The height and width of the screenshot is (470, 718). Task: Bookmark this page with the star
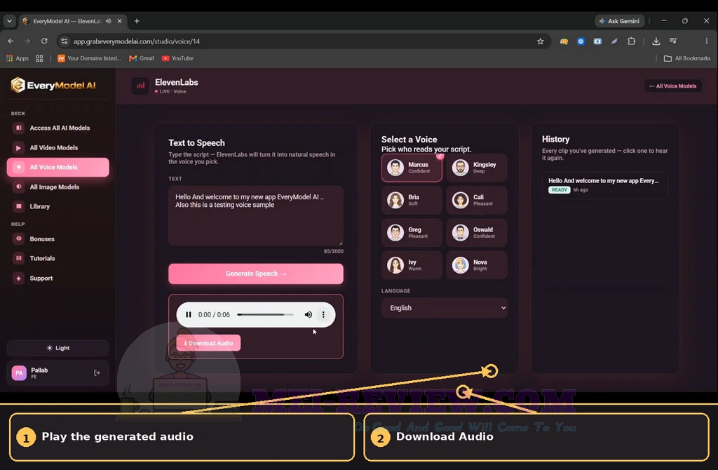pos(541,41)
